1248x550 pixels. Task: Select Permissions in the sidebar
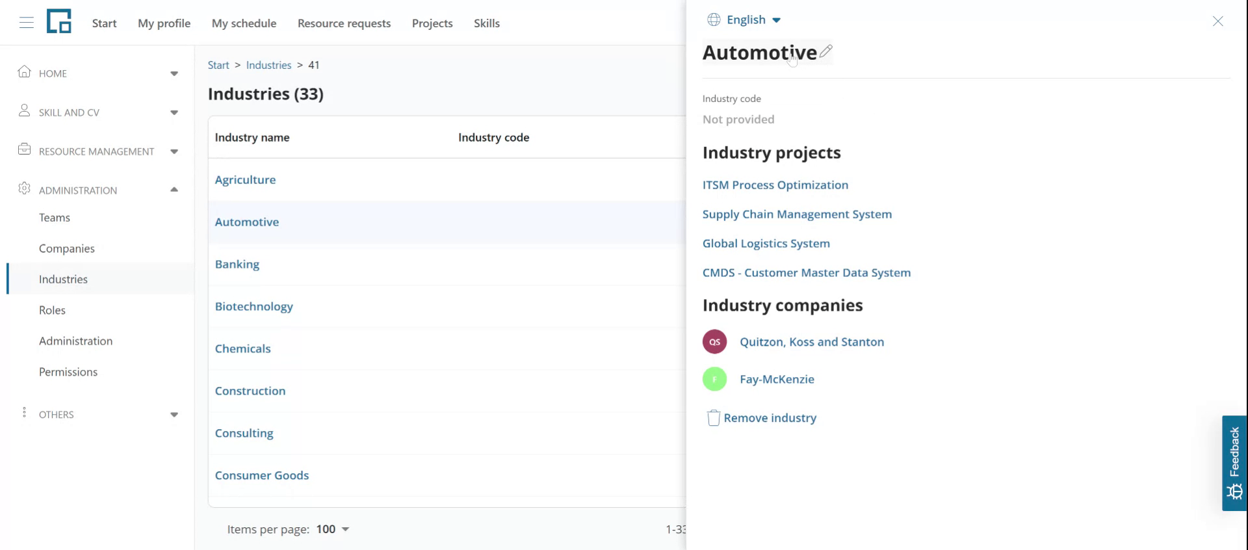click(x=68, y=372)
